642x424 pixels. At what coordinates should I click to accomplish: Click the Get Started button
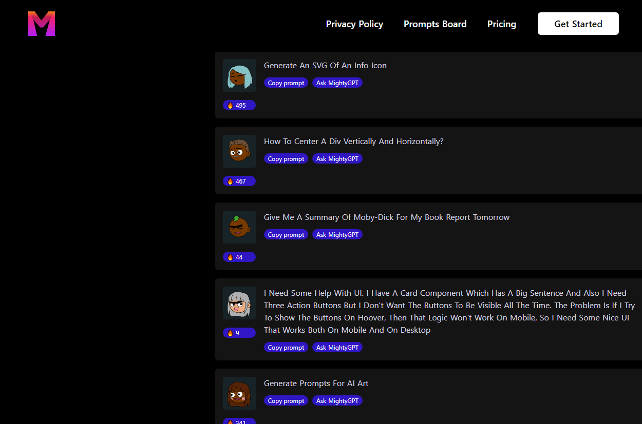(x=578, y=24)
